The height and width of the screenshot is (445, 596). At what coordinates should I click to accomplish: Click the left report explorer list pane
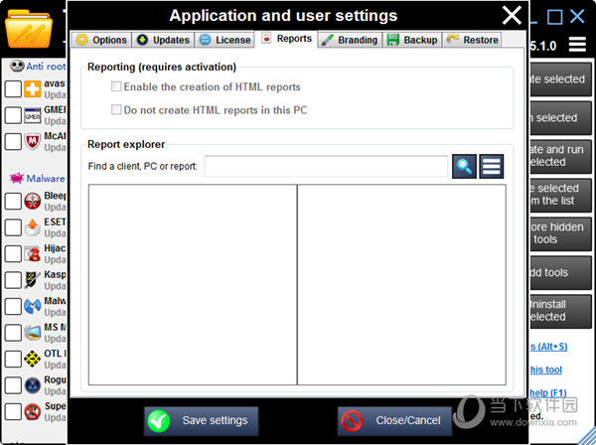click(x=193, y=285)
